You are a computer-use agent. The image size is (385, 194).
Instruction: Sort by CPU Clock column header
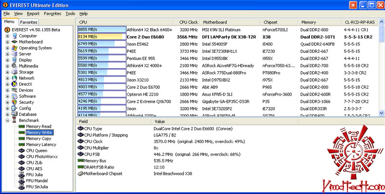187,22
